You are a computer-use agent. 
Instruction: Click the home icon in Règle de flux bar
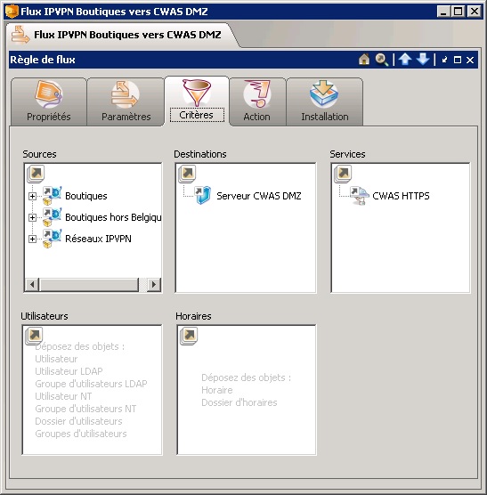(364, 60)
